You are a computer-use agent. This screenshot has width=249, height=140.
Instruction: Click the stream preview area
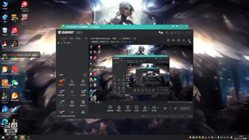[x=141, y=74]
